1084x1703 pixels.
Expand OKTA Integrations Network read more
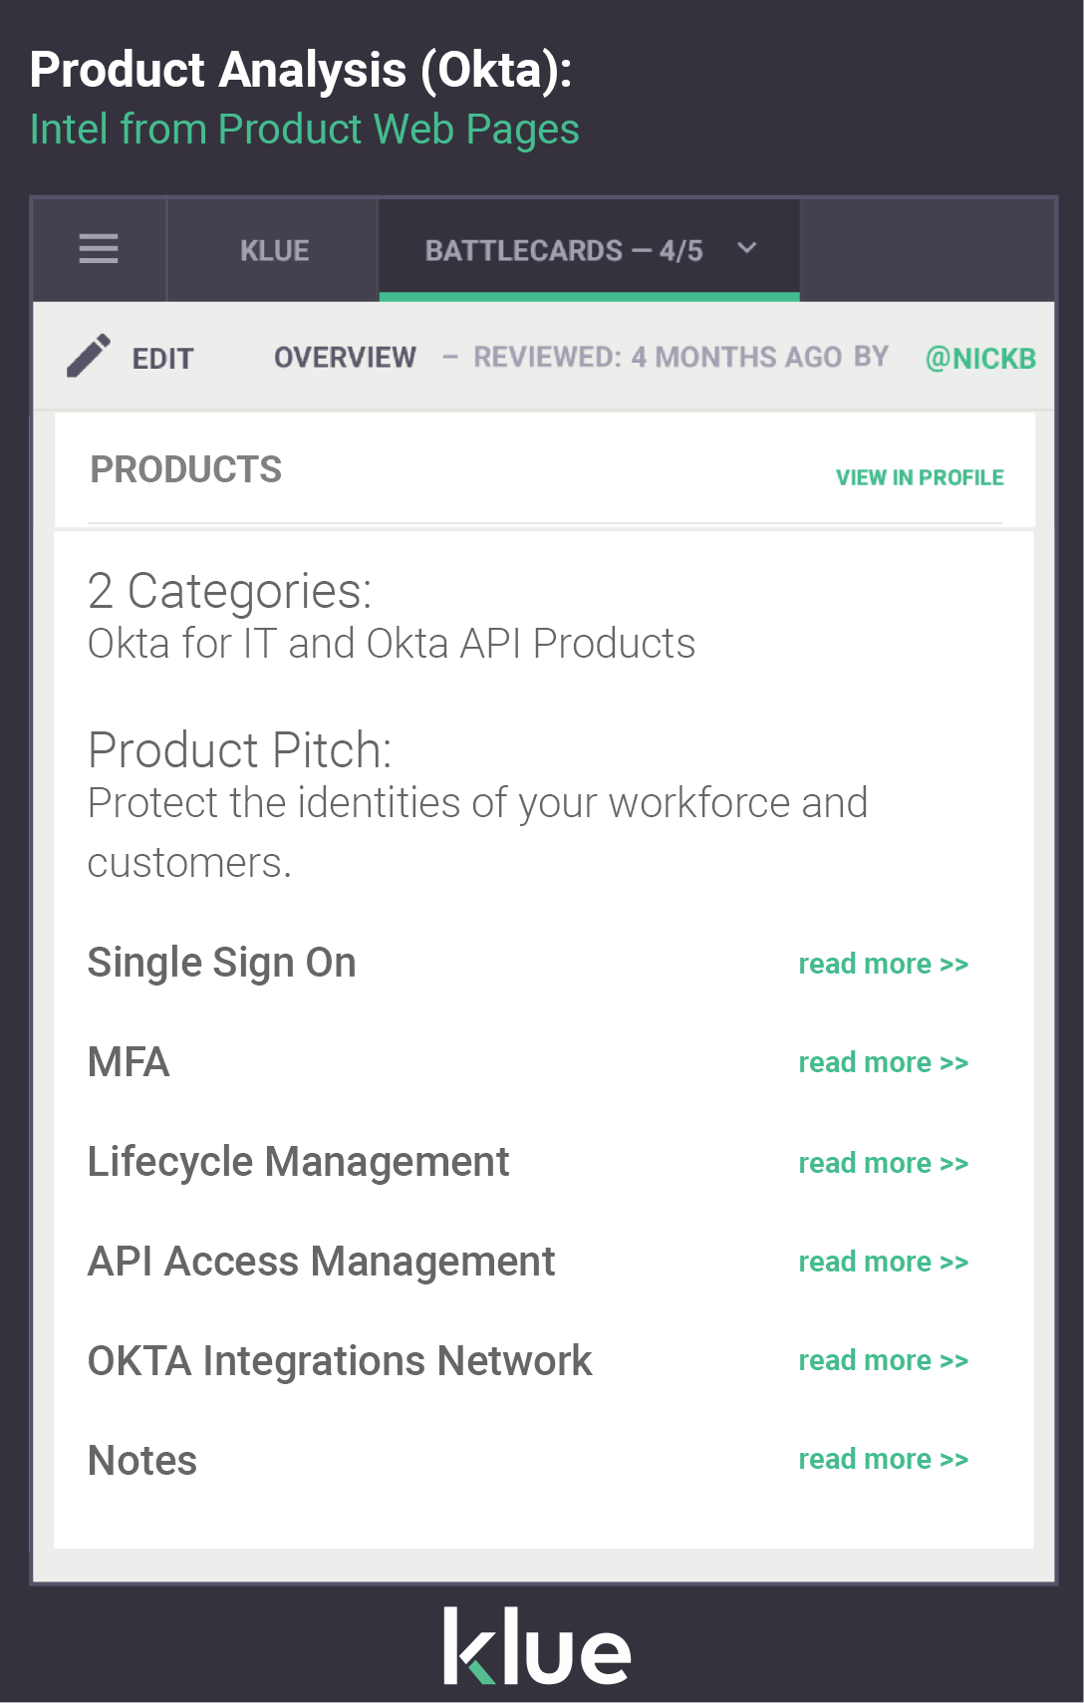point(882,1360)
